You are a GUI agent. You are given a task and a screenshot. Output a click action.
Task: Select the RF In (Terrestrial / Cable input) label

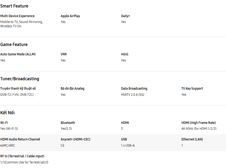pos(22,156)
